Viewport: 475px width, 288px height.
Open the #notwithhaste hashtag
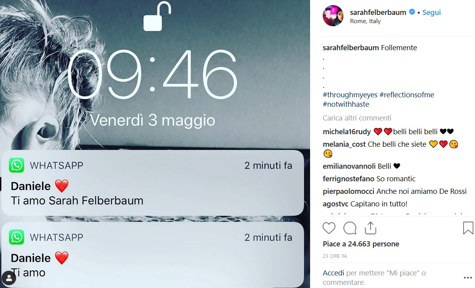(x=346, y=104)
